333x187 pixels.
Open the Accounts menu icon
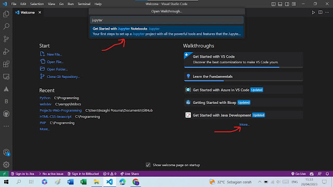click(6, 152)
